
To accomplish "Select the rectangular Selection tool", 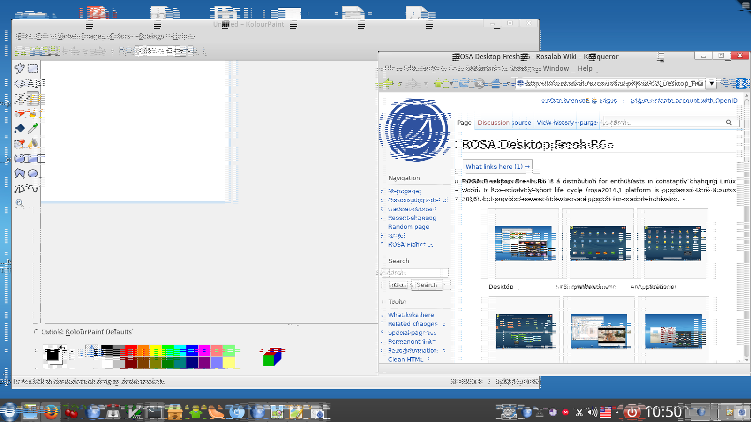I will point(33,68).
